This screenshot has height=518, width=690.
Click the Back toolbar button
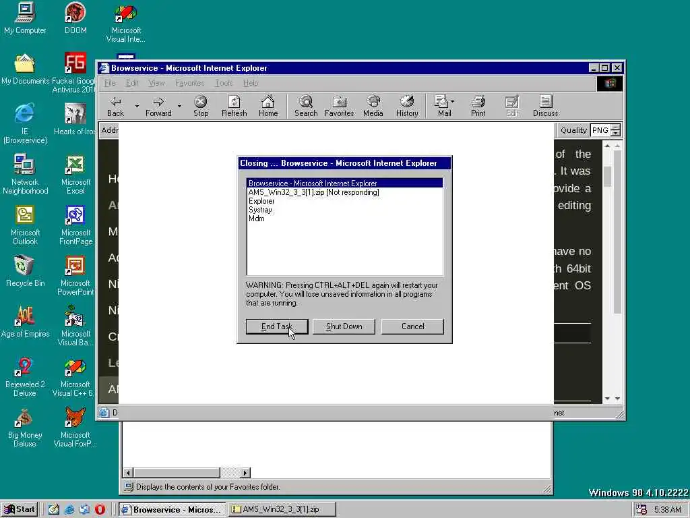(x=115, y=107)
